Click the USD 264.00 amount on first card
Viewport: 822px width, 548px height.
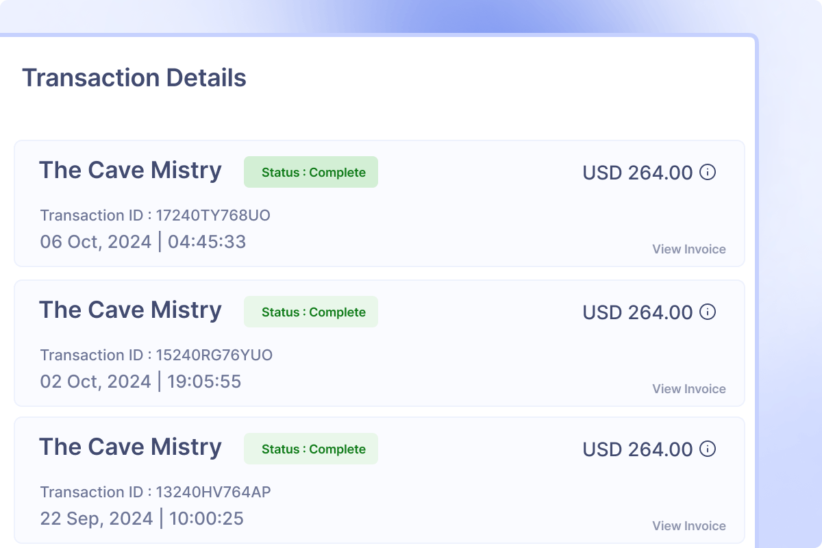point(638,173)
